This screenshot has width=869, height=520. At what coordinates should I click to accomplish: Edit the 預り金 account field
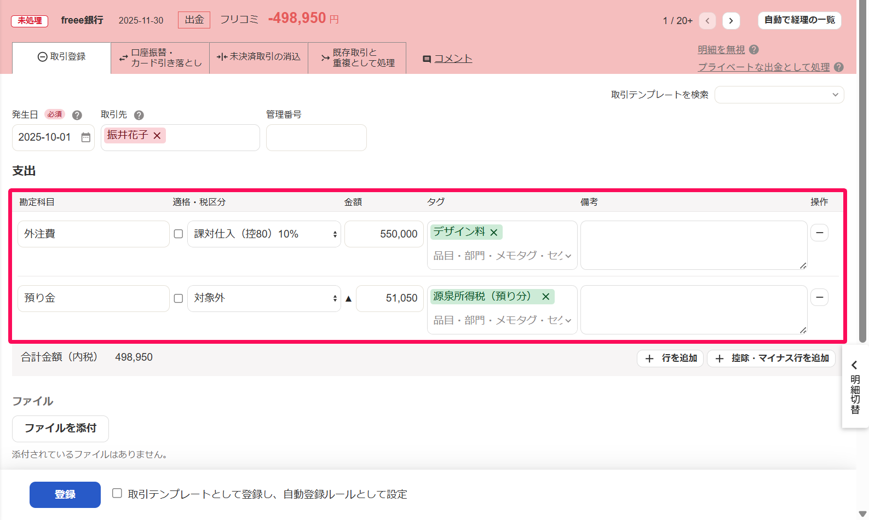[x=94, y=298]
